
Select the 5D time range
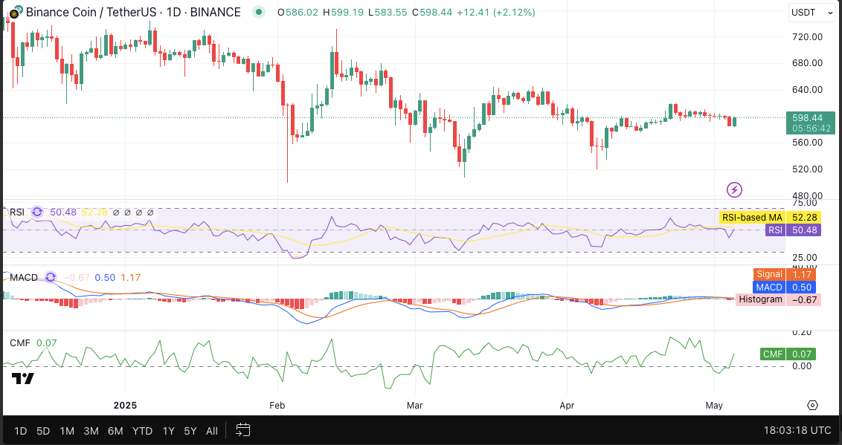[43, 431]
